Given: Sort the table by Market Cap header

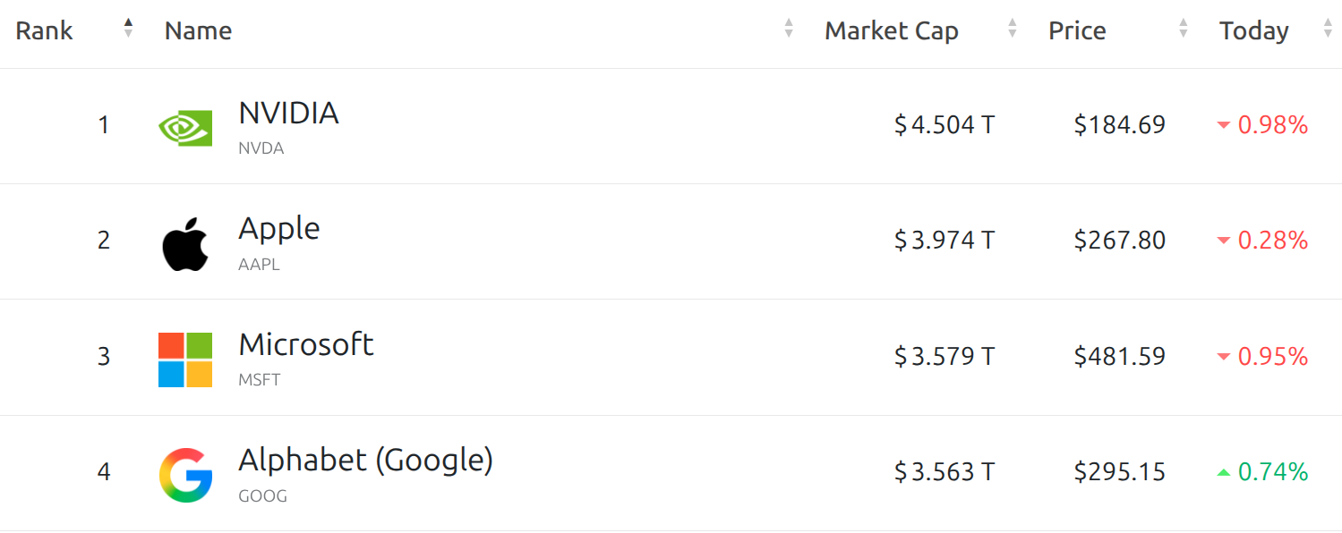Looking at the screenshot, I should pos(891,30).
